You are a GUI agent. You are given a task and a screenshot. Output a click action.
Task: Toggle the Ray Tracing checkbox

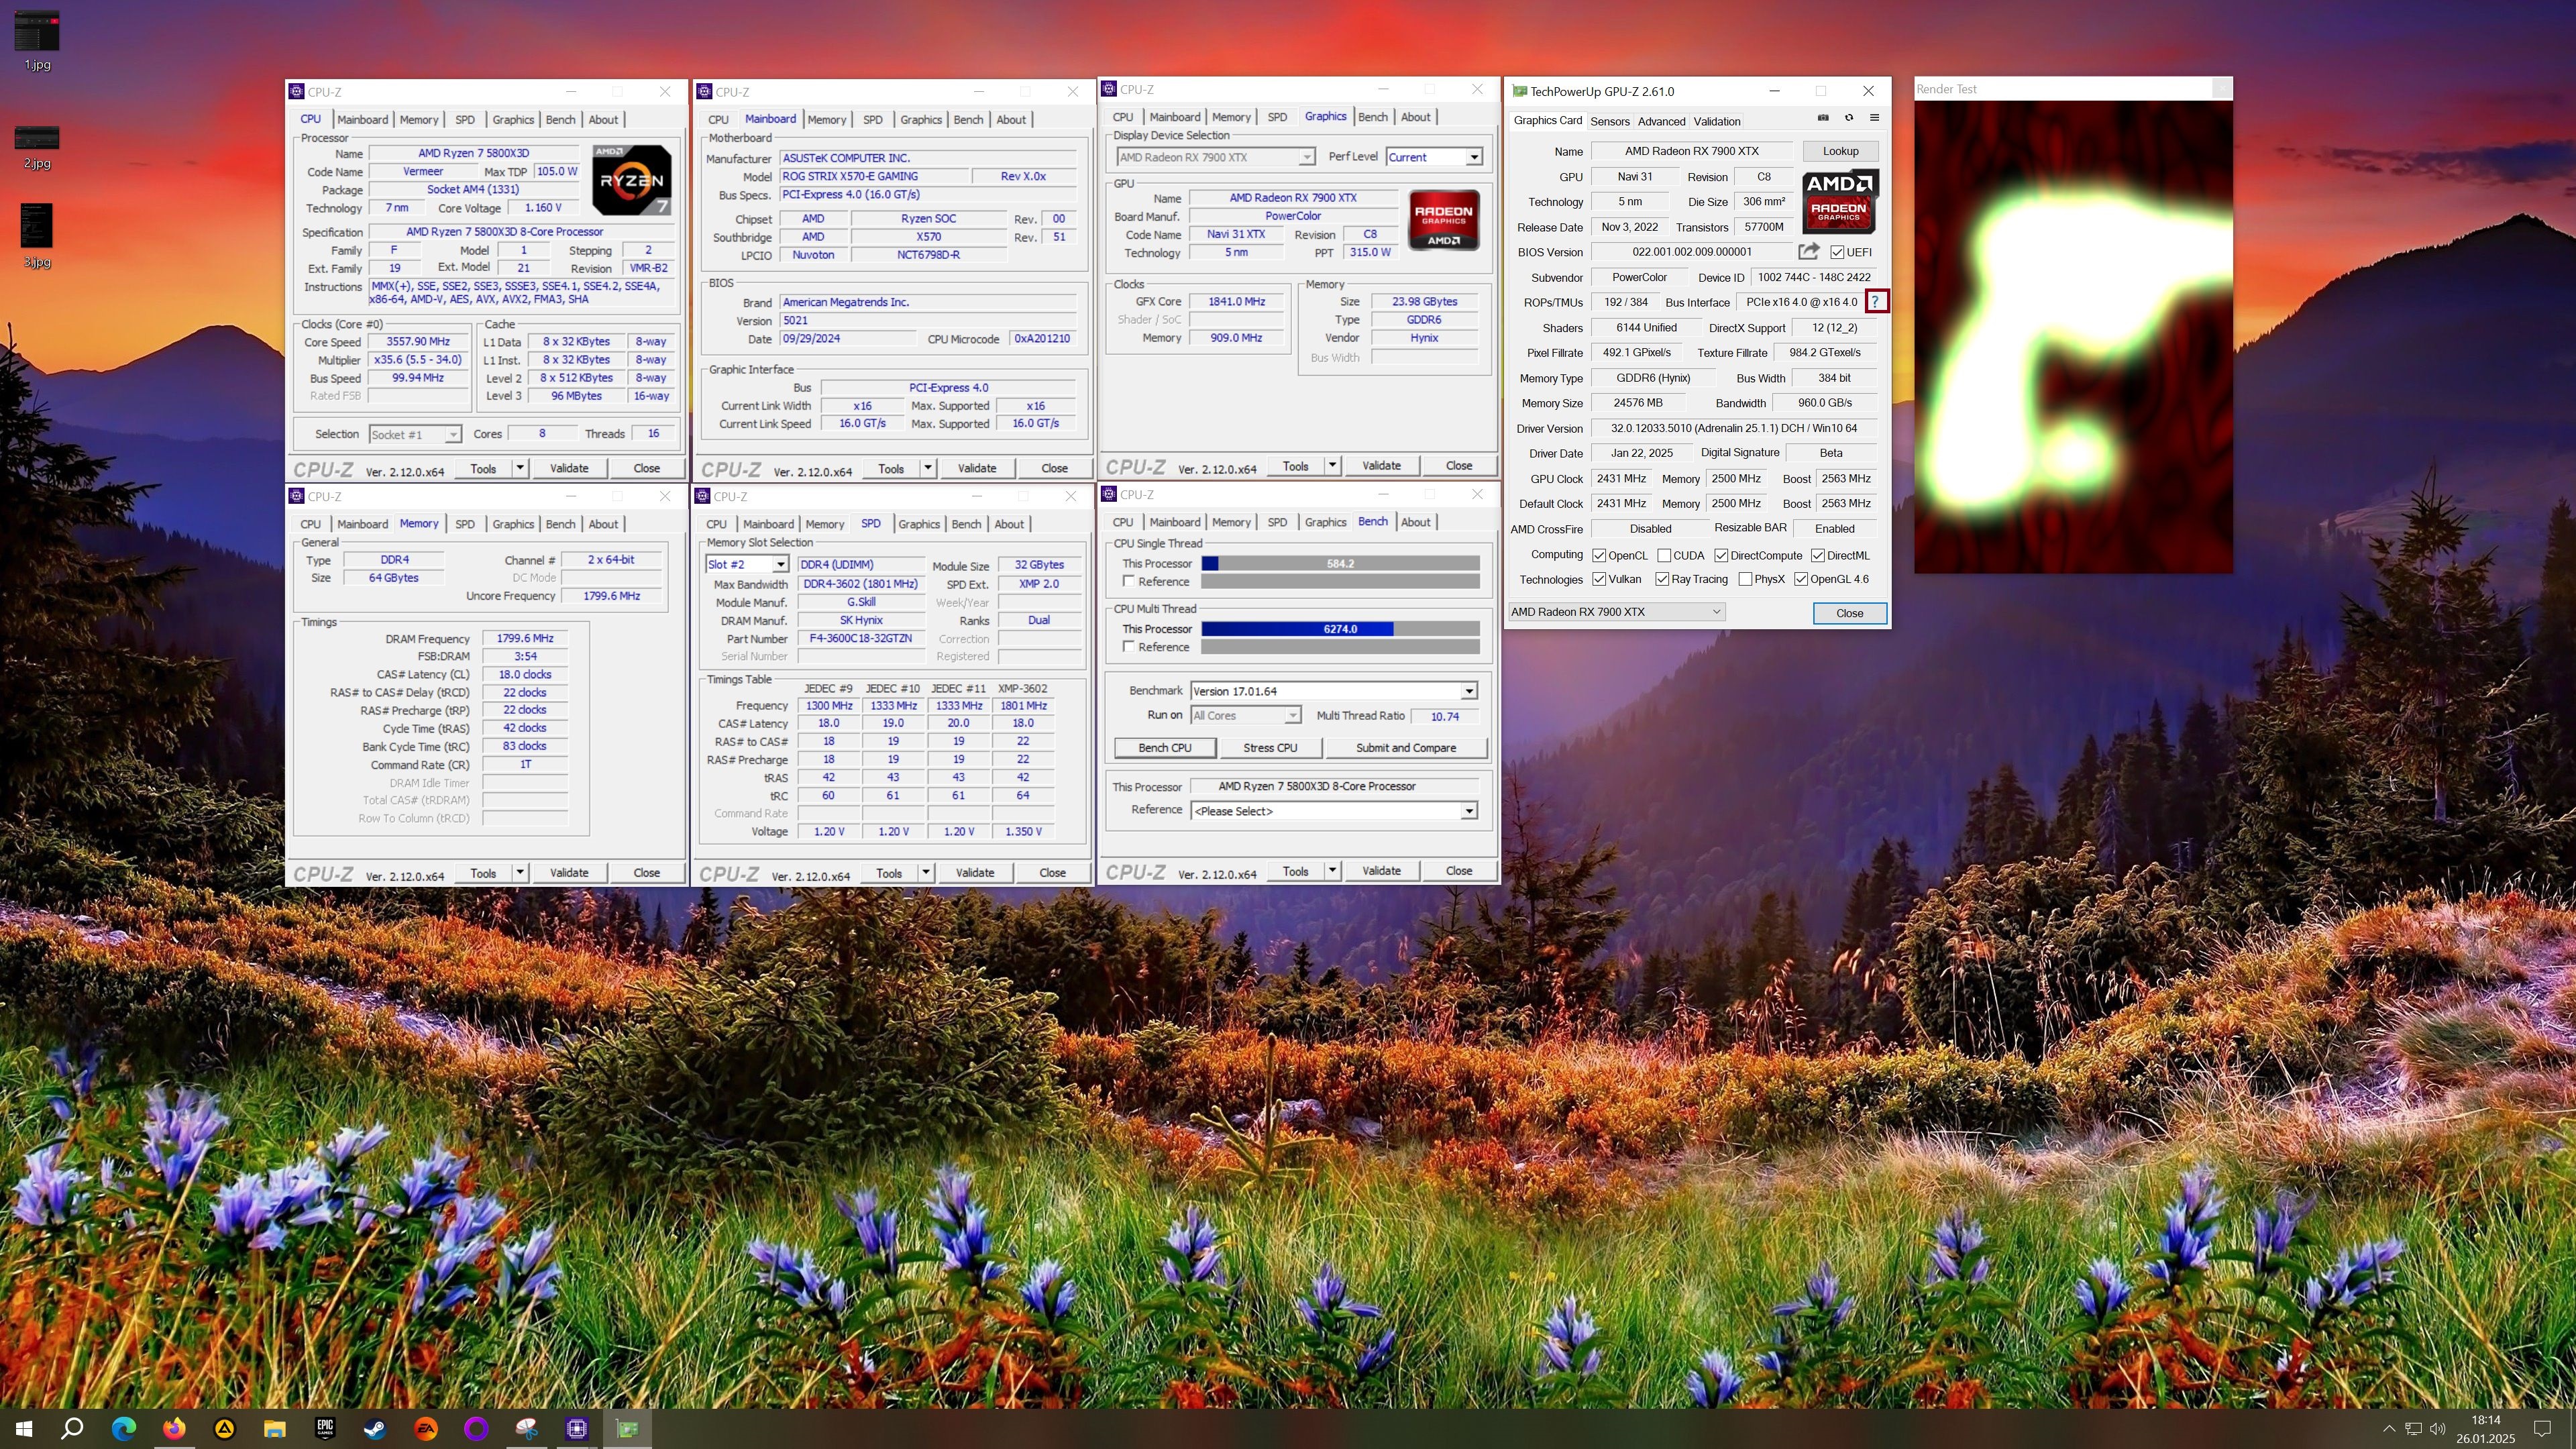1662,579
